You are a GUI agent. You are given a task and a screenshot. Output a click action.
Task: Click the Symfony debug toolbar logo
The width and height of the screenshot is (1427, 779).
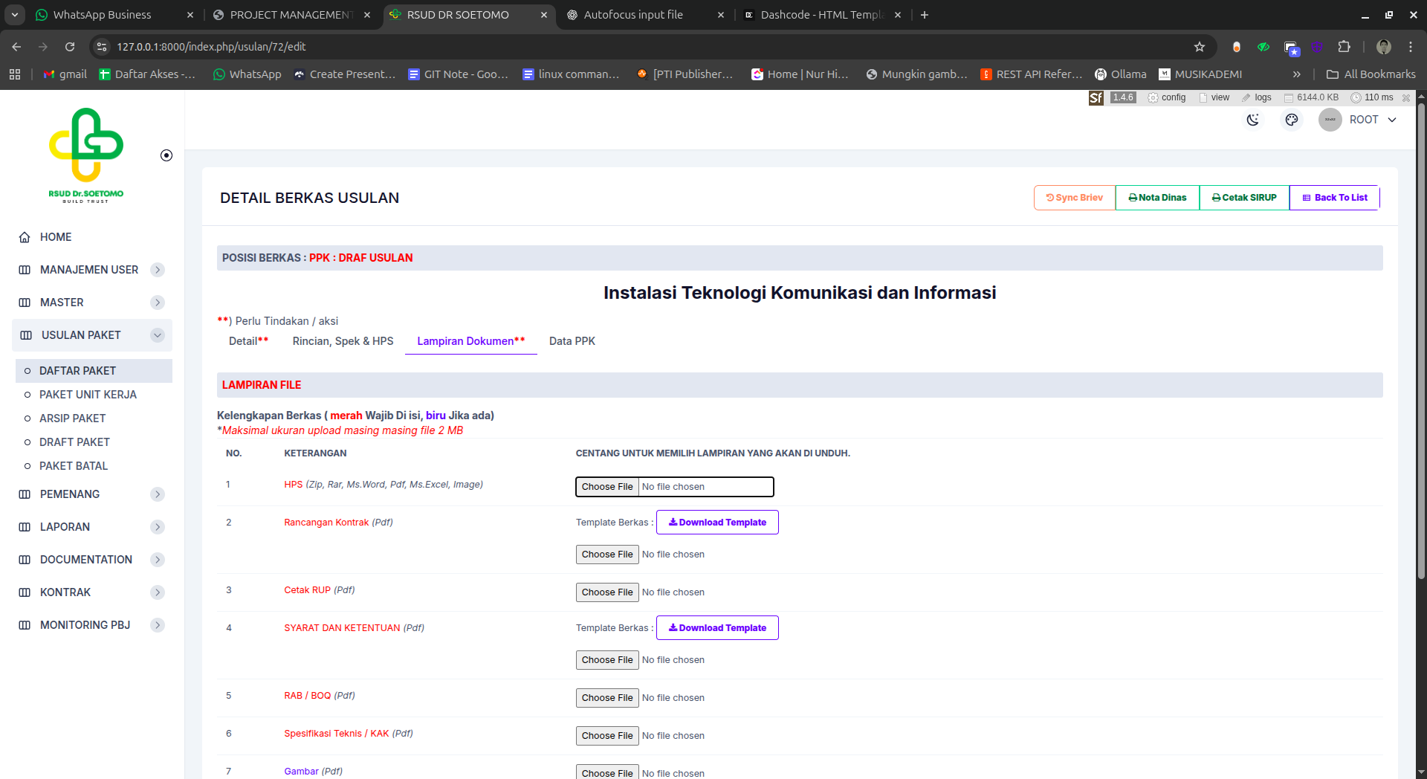point(1096,97)
